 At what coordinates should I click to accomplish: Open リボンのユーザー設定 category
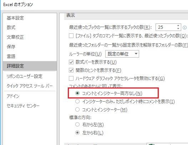coord(25,76)
